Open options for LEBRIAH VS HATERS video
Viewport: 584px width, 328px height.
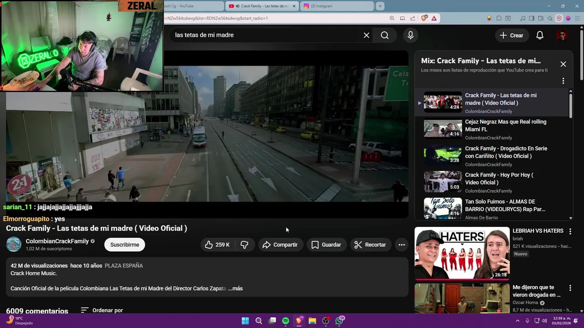[x=570, y=231]
